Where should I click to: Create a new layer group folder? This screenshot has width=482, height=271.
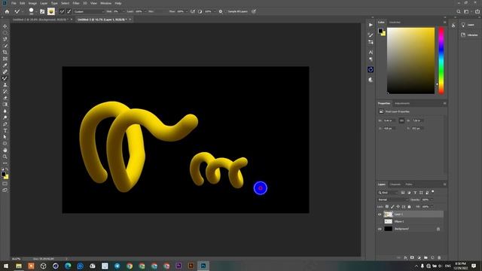pos(426,257)
